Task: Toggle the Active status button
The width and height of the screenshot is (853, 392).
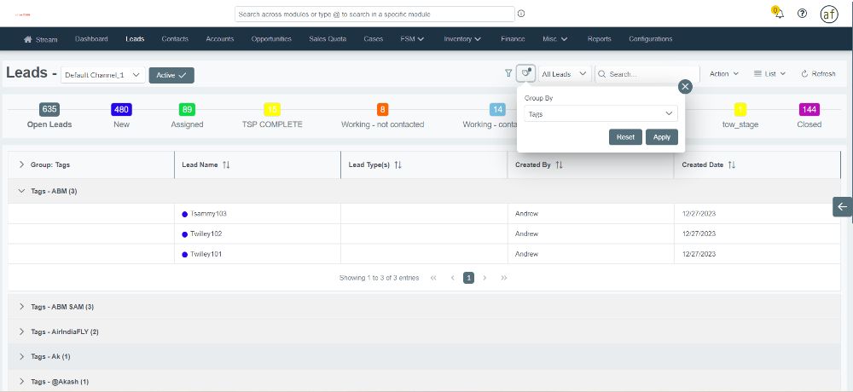Action: (x=171, y=75)
